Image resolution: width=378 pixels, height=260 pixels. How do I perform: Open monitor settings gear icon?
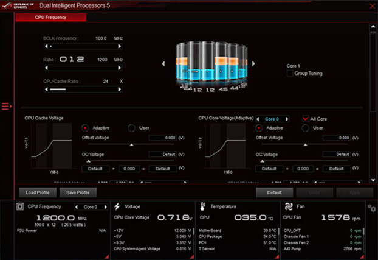tap(371, 209)
